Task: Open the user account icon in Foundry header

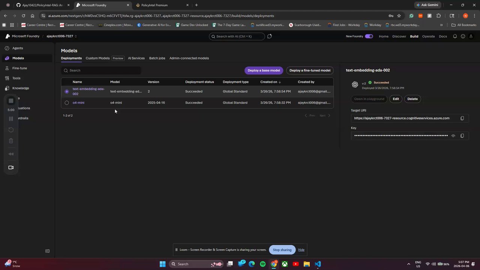Action: (471, 36)
